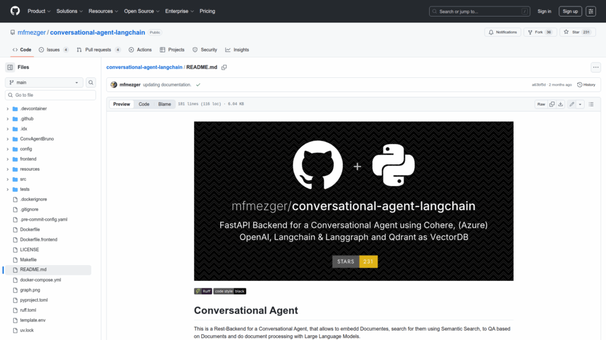
Task: Open the global appearance settings icon
Action: 591,11
